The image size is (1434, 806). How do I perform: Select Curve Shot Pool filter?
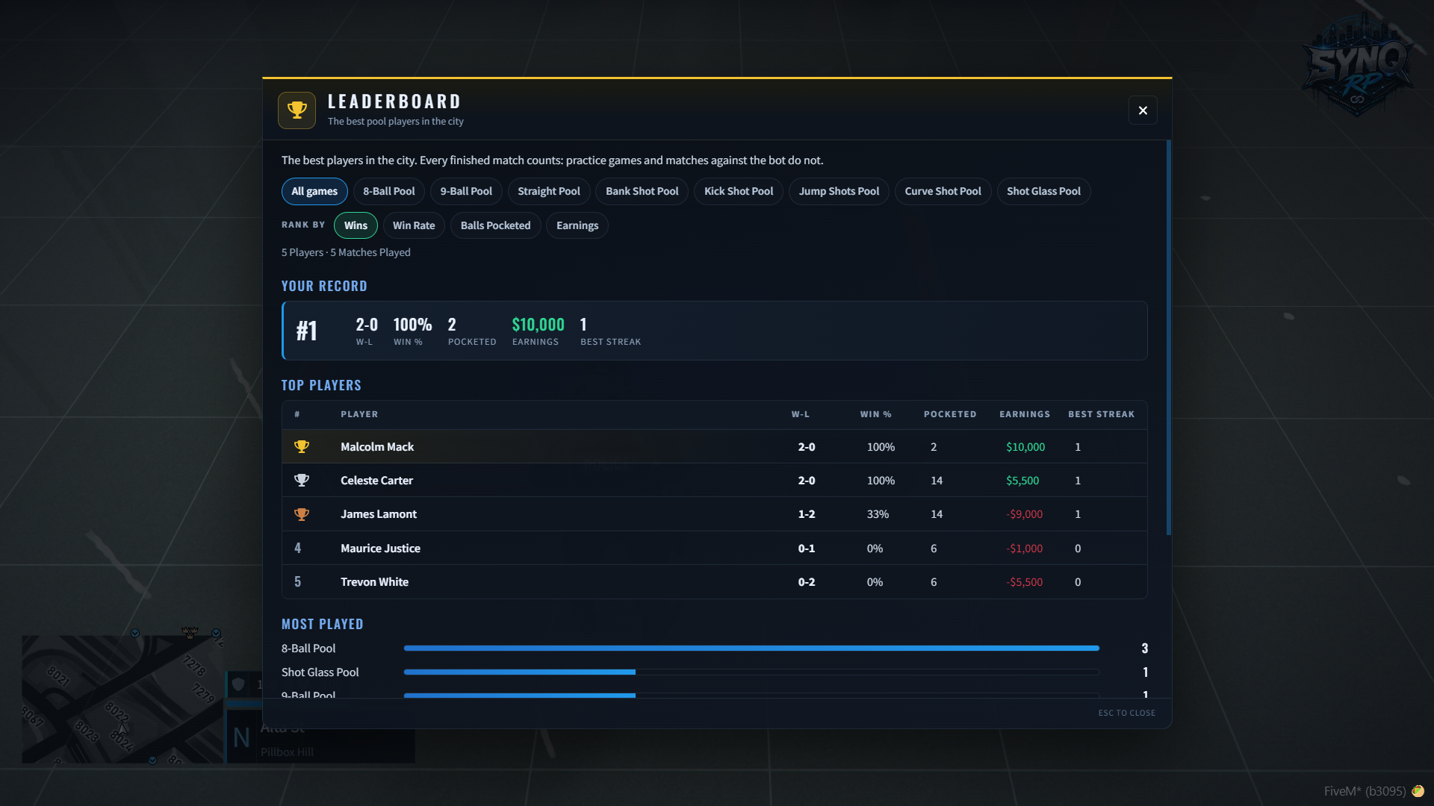click(943, 191)
